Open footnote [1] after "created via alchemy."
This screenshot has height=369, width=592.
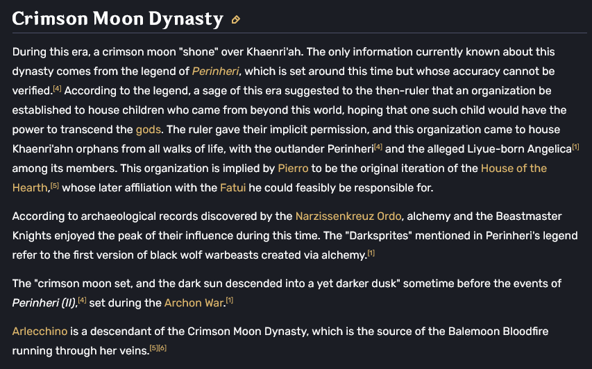[371, 253]
